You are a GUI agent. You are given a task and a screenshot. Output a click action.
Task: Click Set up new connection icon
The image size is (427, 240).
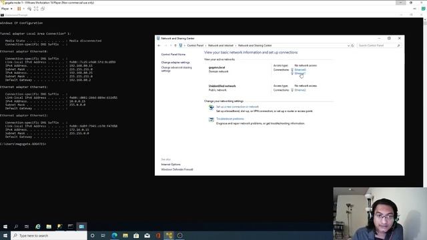(211, 108)
